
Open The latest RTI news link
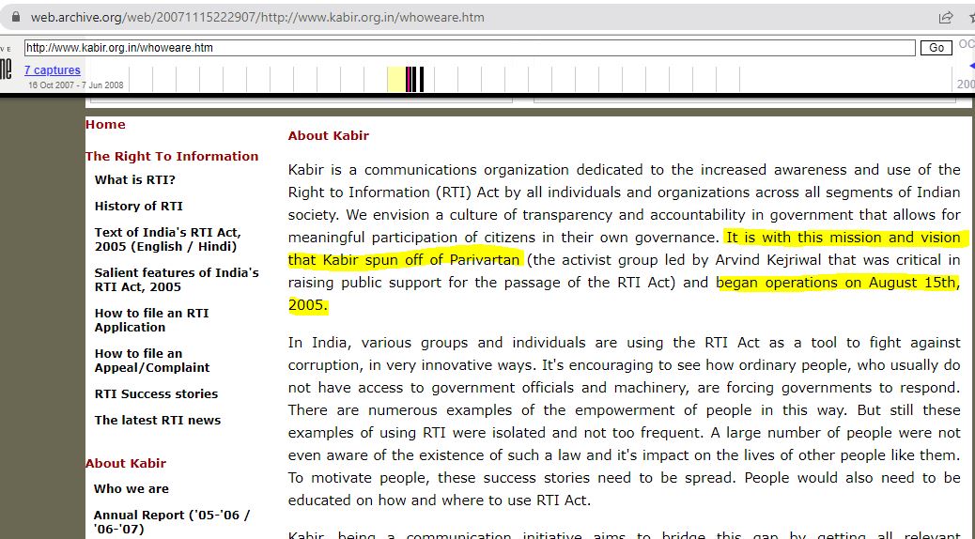[157, 421]
